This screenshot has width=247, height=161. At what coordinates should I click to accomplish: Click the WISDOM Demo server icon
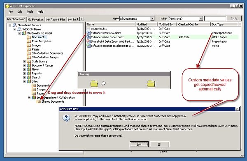[x=19, y=29]
